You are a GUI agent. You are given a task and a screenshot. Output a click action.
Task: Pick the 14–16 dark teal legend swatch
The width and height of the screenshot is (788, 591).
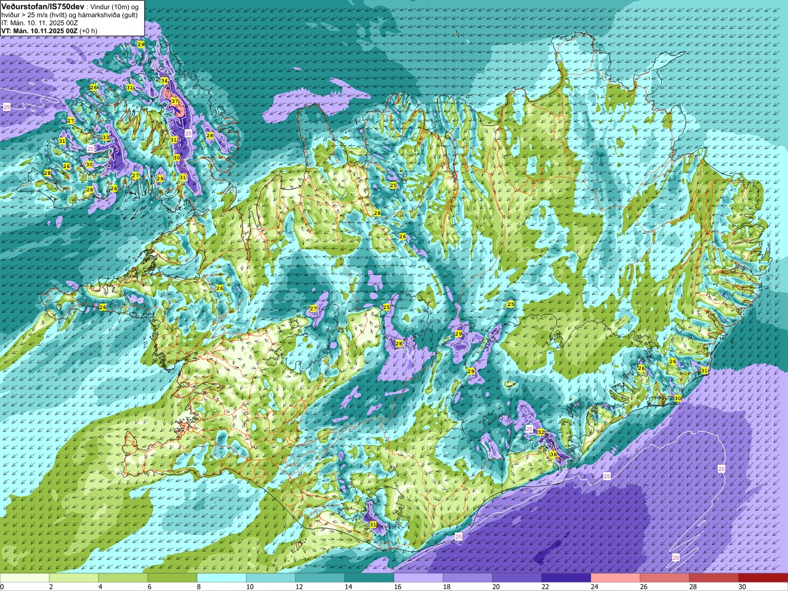click(369, 578)
